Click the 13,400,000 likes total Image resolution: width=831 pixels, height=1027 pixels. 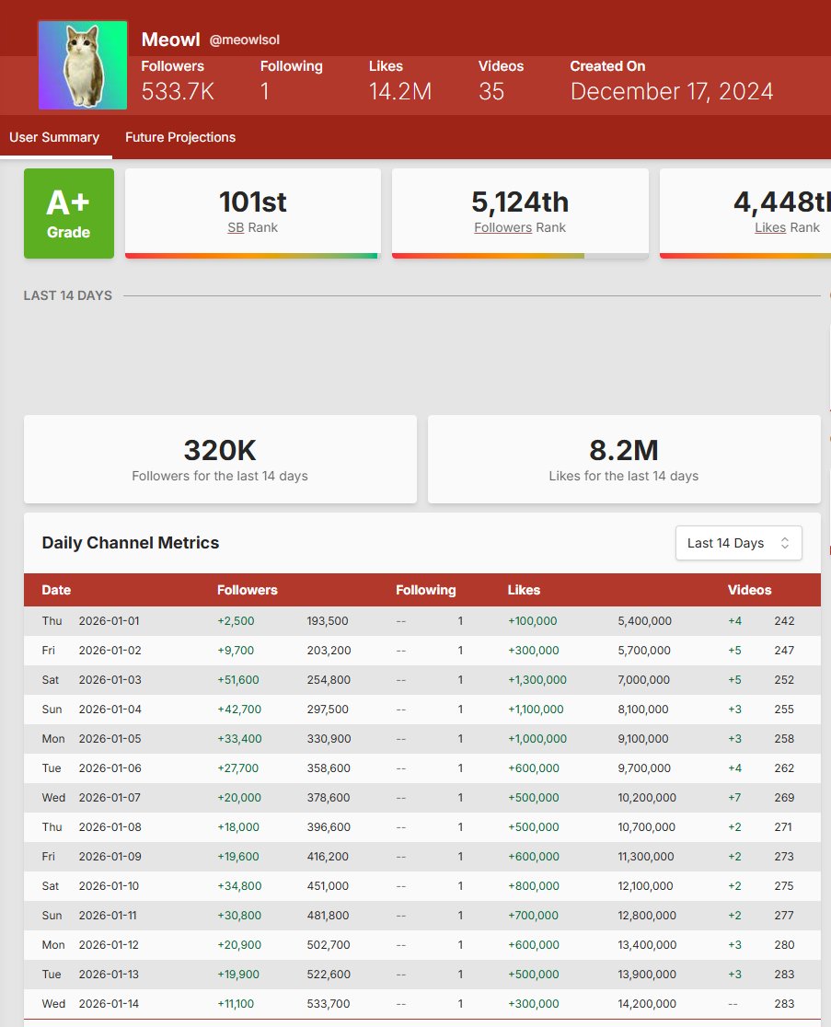(647, 945)
